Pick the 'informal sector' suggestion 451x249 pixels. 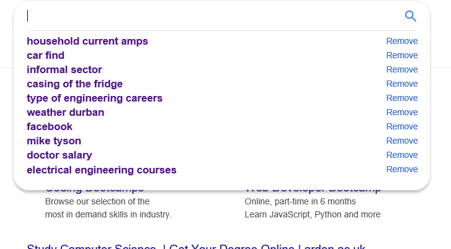[64, 70]
